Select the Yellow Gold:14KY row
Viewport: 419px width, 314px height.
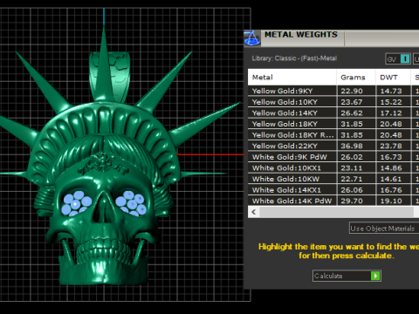click(333, 113)
